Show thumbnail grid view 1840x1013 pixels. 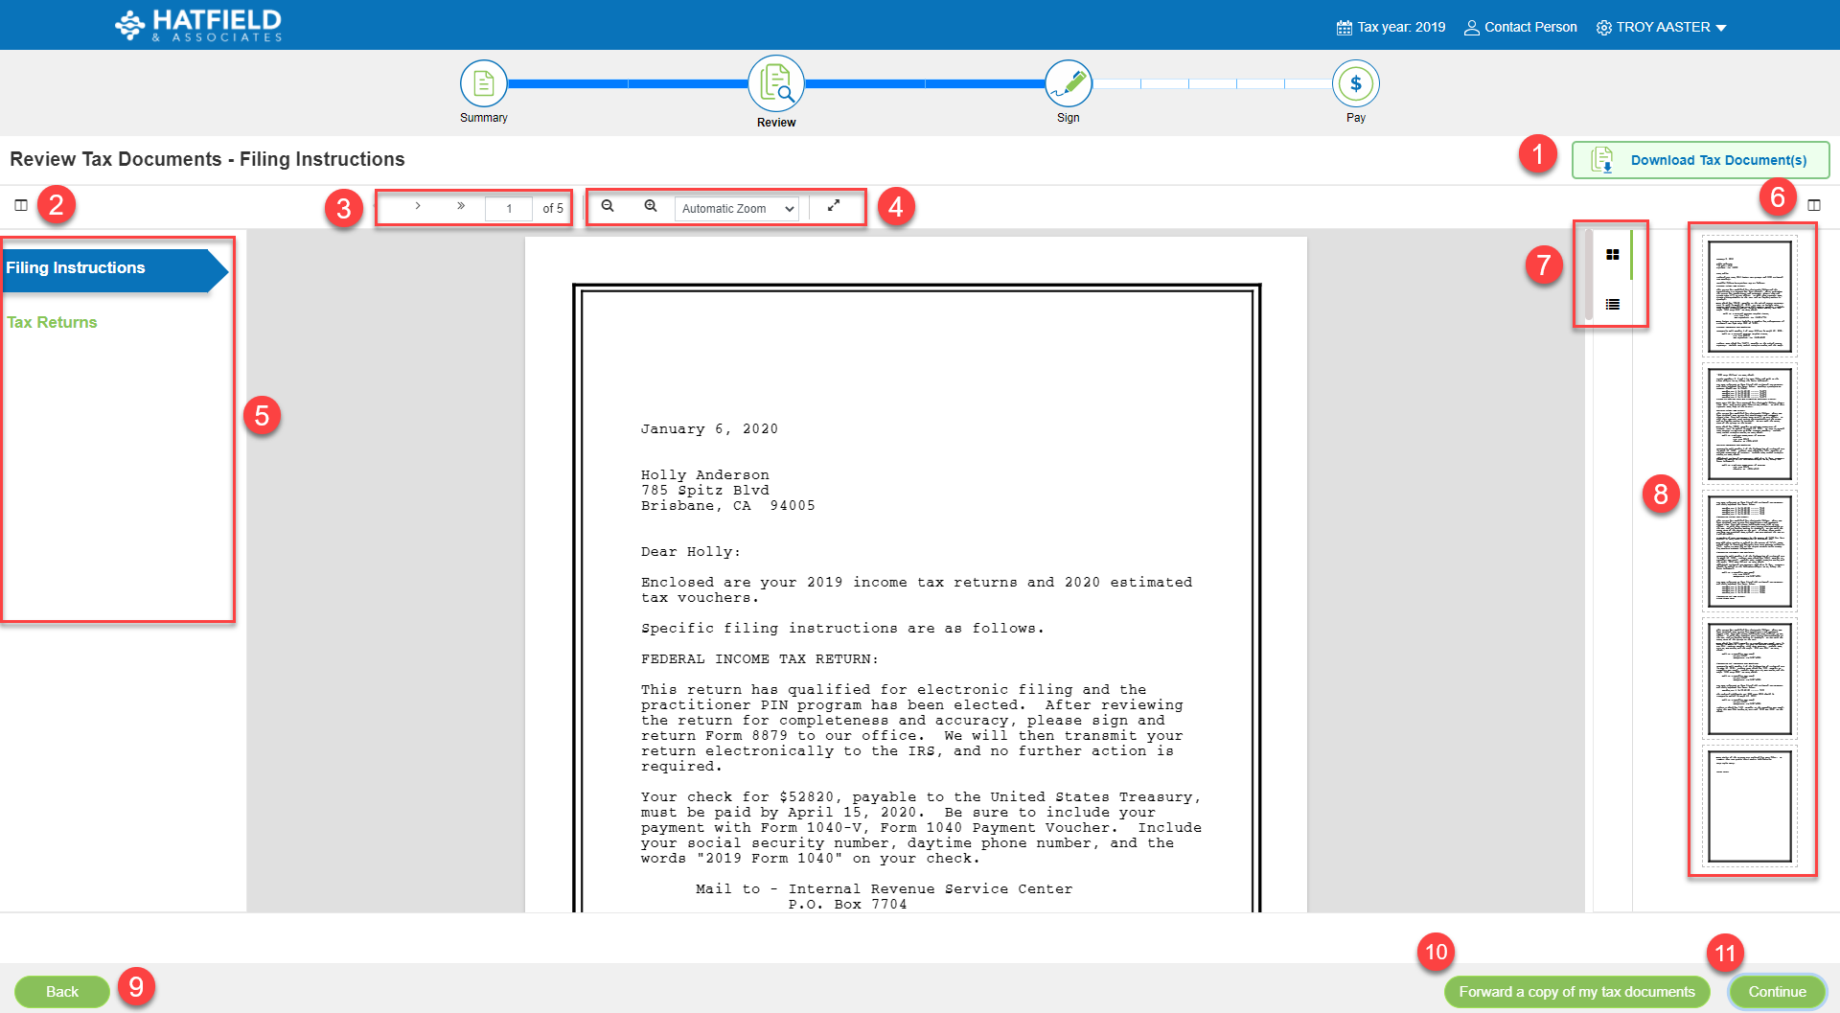tap(1613, 255)
